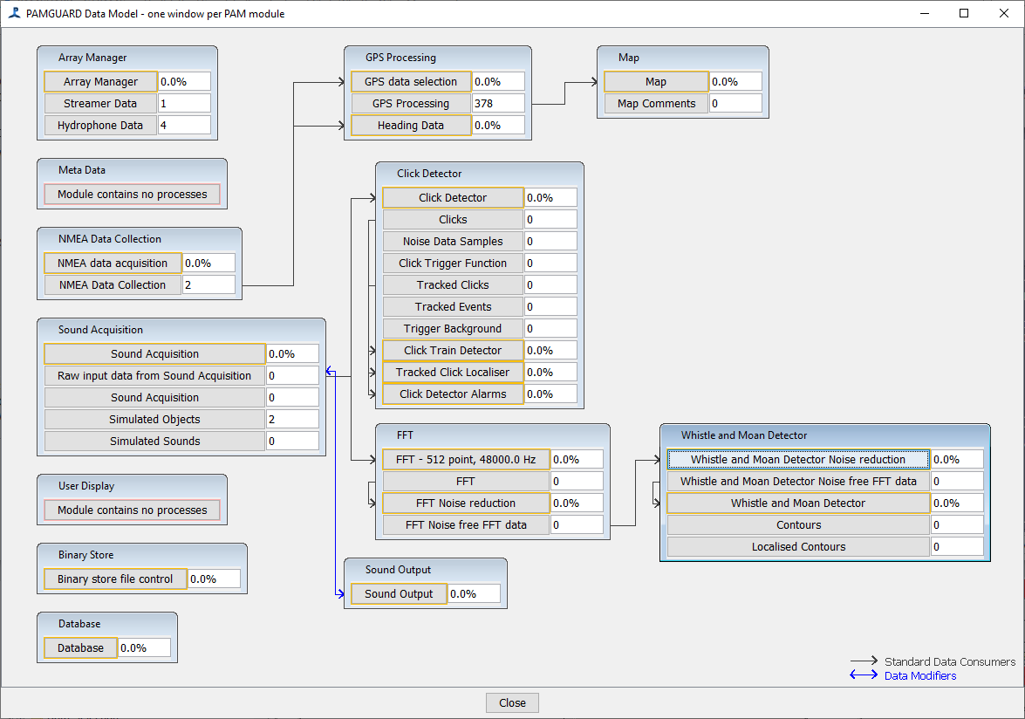1025x719 pixels.
Task: Click the Click Detector window title bar
Action: coord(480,174)
